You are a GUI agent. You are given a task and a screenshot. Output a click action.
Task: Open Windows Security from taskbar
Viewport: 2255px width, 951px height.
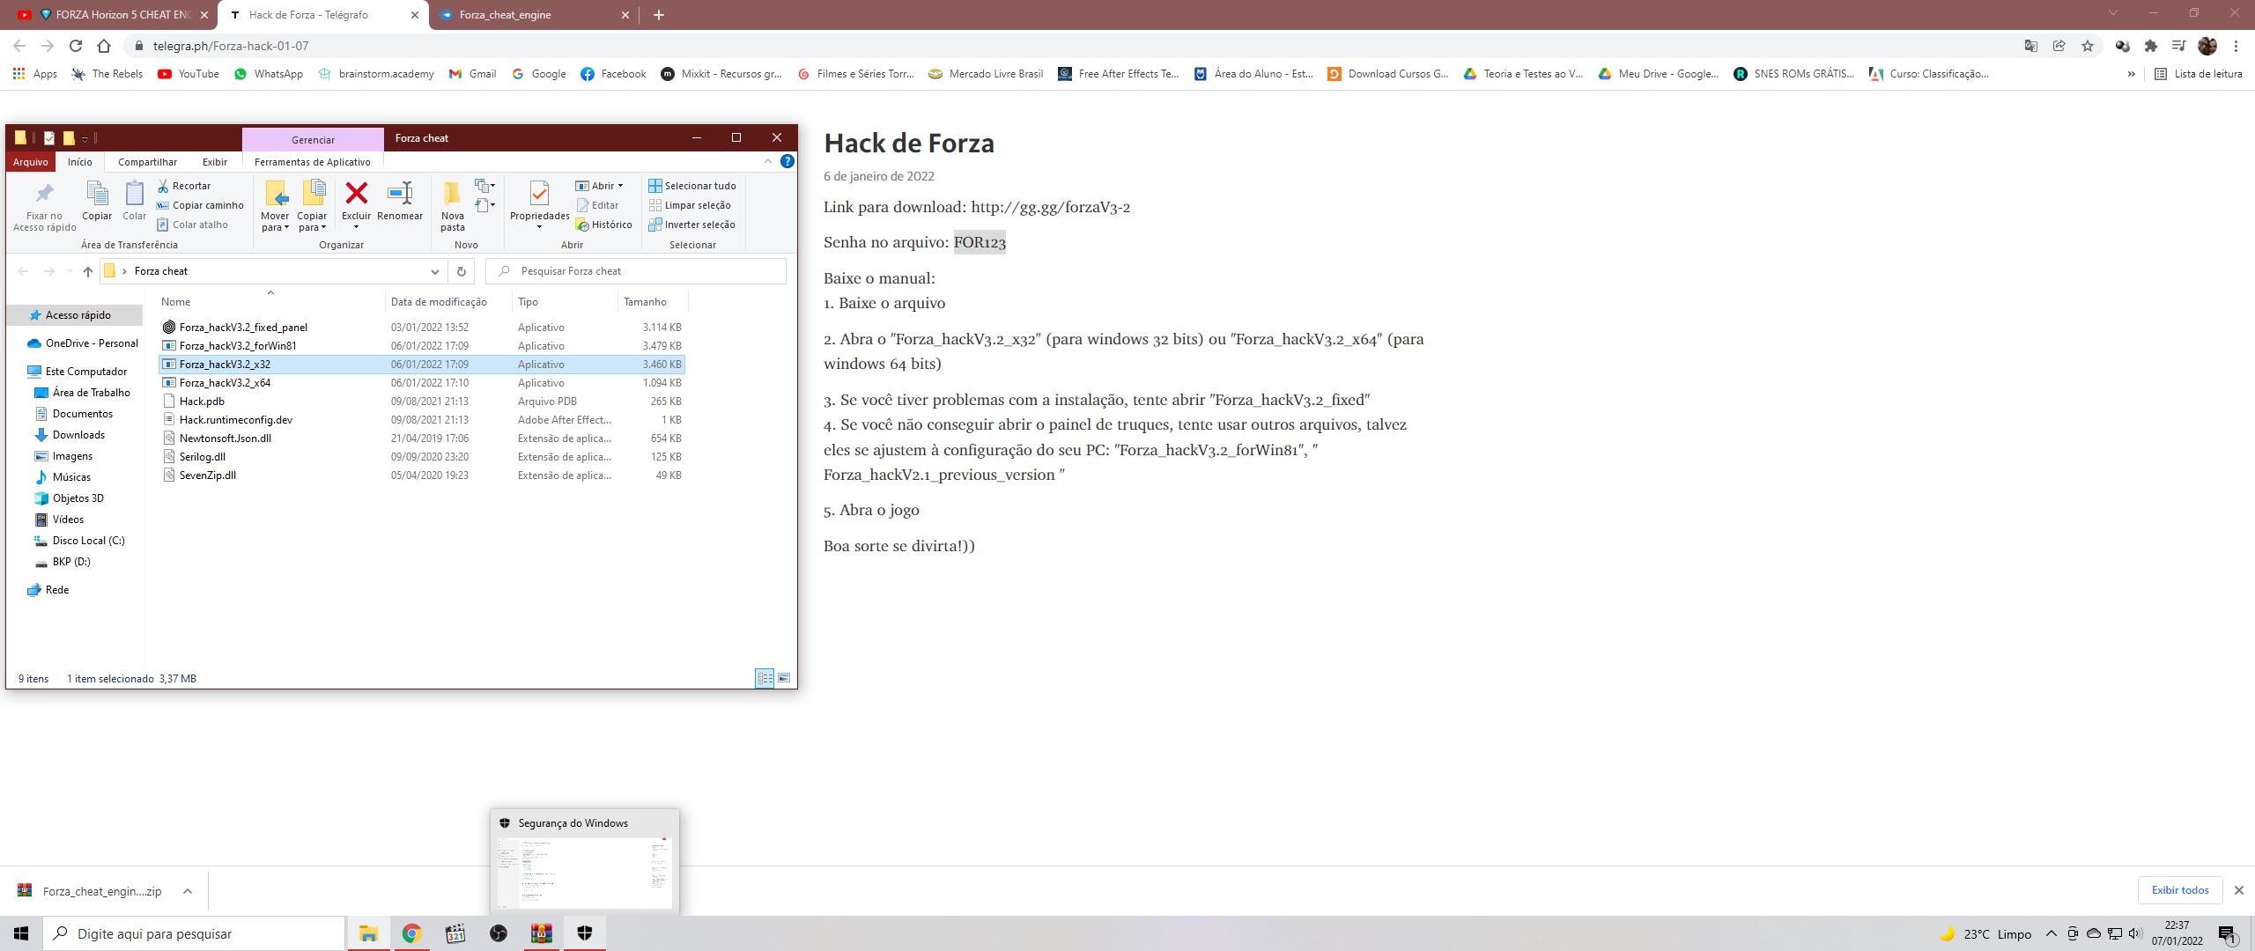tap(584, 933)
